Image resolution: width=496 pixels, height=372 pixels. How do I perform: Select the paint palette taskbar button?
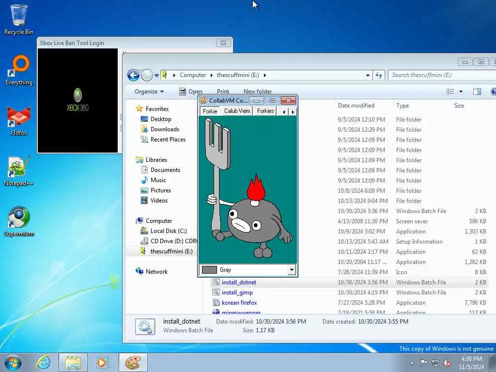coord(133,362)
